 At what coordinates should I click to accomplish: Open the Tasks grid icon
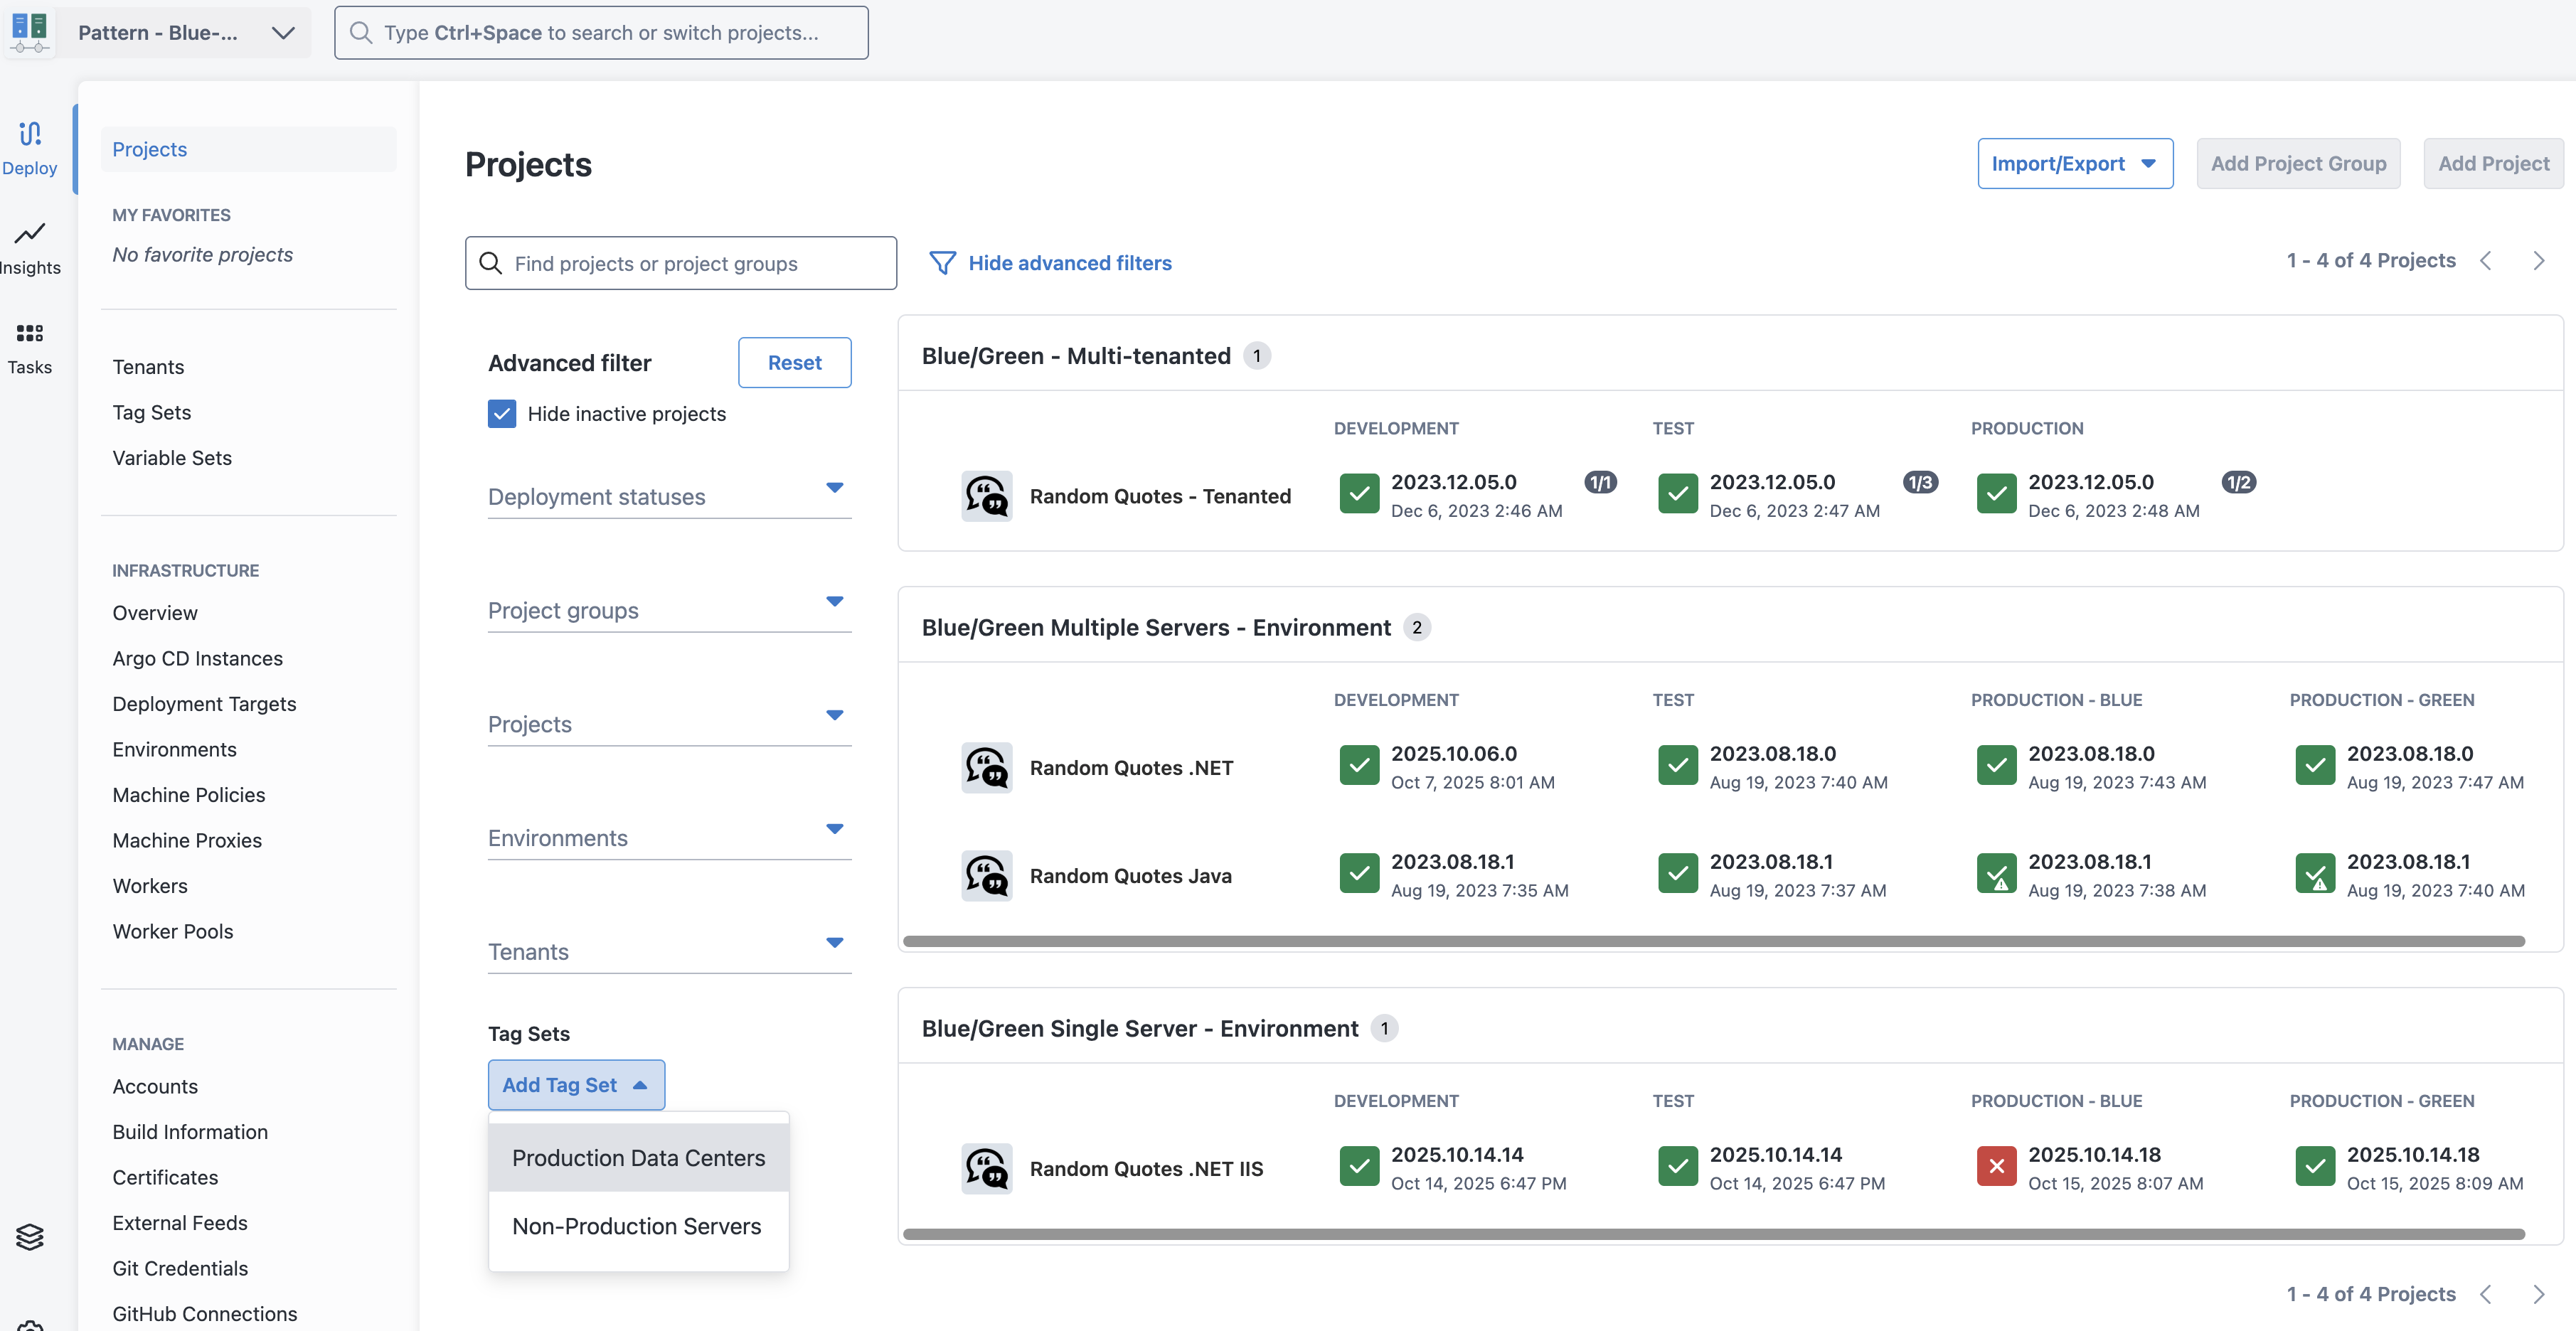[30, 333]
